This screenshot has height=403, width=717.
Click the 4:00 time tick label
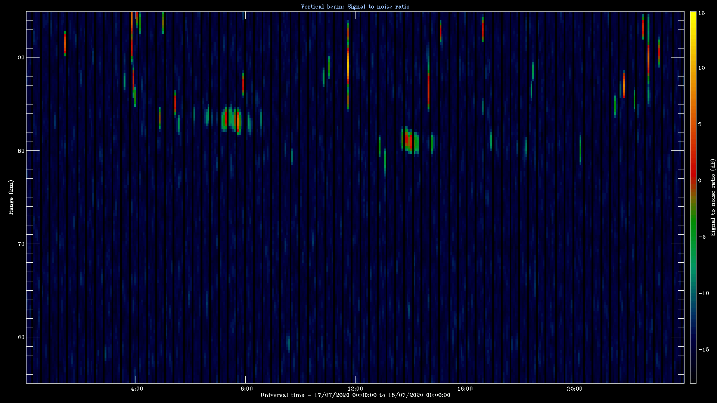137,389
